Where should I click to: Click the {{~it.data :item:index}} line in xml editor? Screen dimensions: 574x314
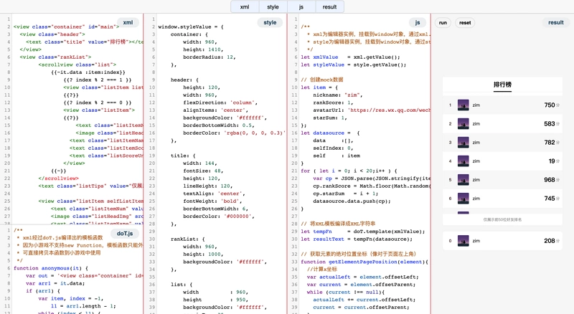coord(88,72)
